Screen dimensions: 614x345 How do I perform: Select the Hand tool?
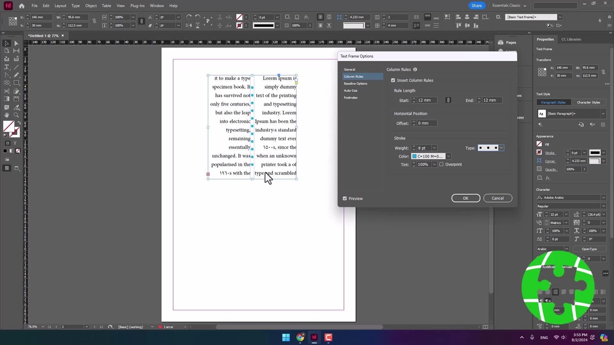(x=7, y=115)
